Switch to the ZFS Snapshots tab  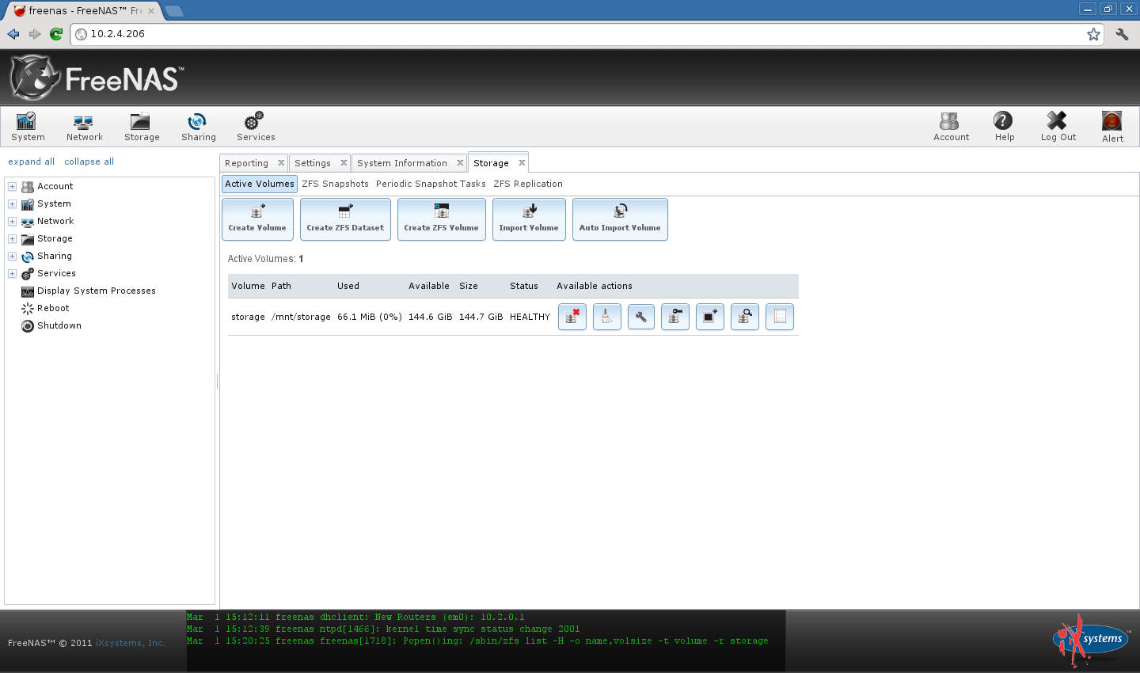click(335, 184)
